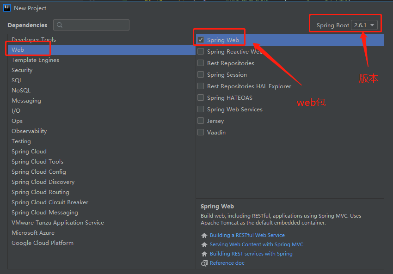The image size is (393, 274).
Task: Click the search magnifier icon
Action: 60,25
